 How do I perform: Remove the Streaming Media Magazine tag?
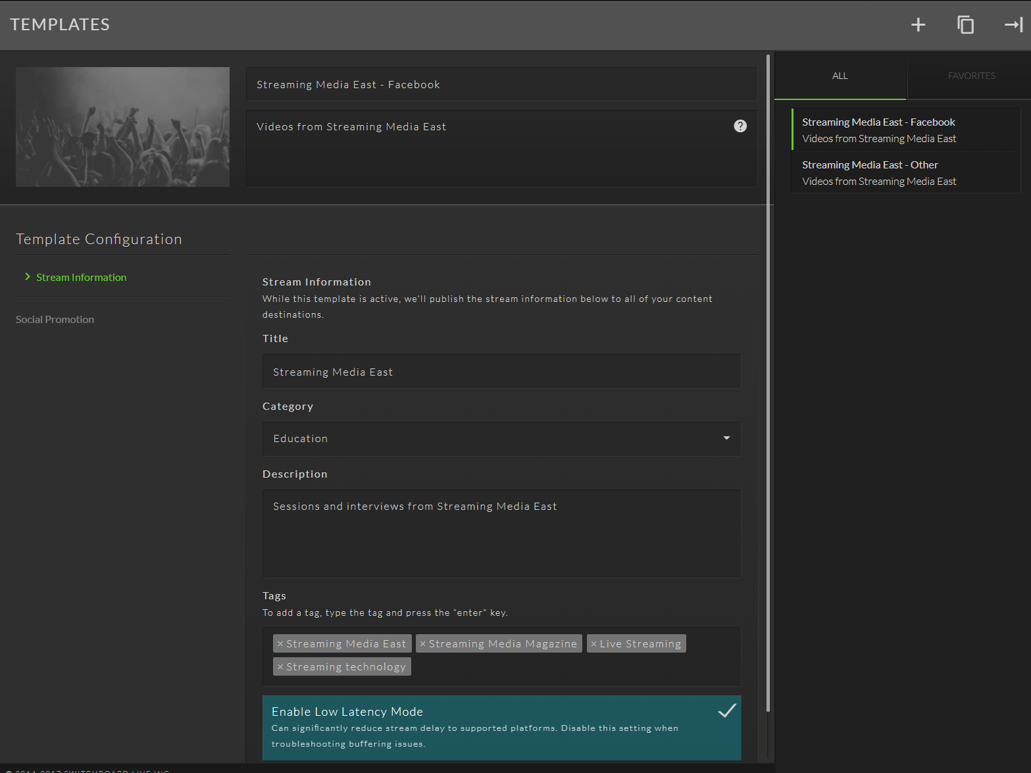(422, 644)
